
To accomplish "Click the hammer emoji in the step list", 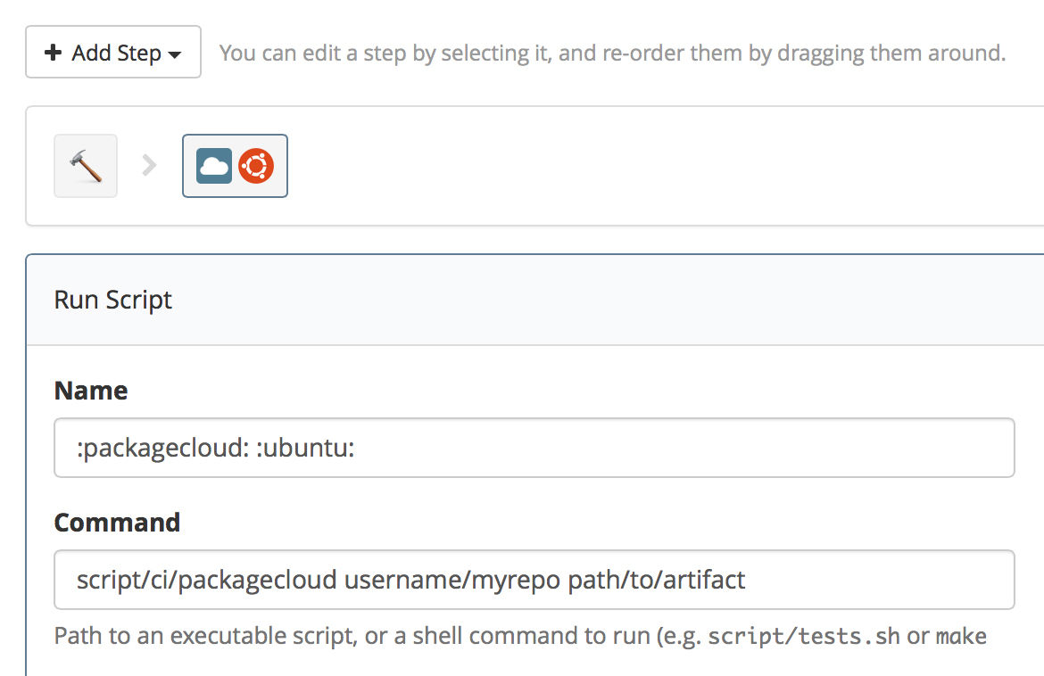I will 85,166.
